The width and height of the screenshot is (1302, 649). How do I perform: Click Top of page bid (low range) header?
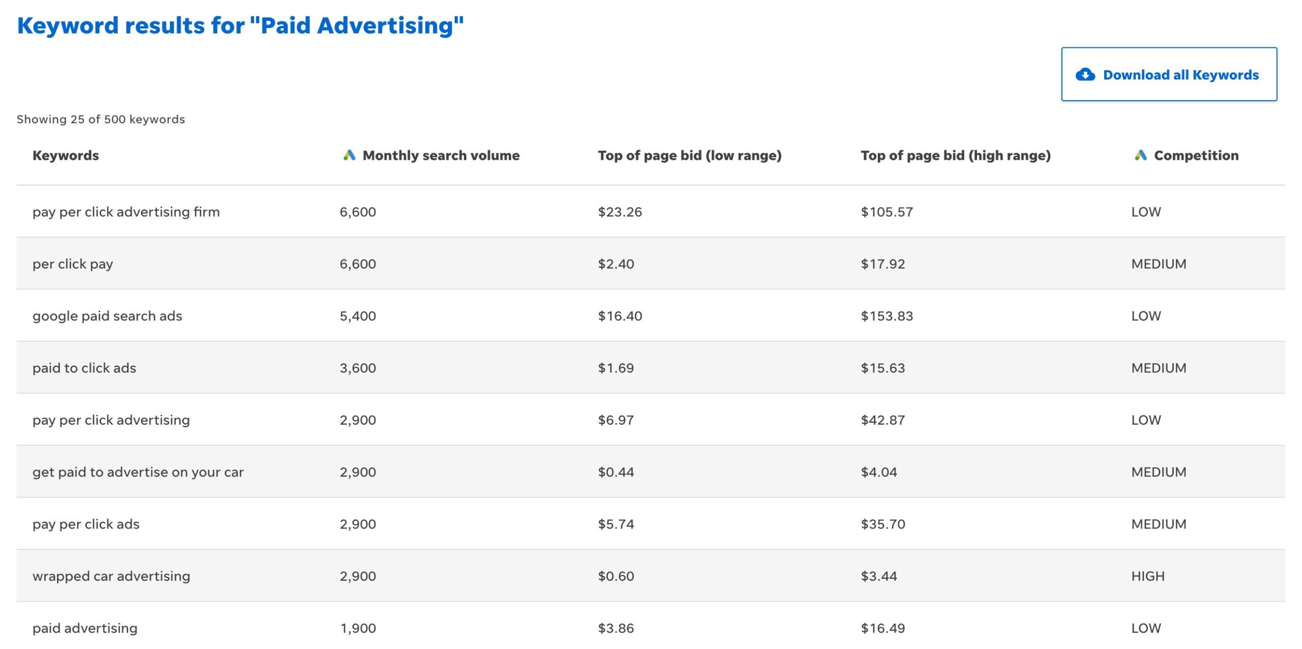689,155
